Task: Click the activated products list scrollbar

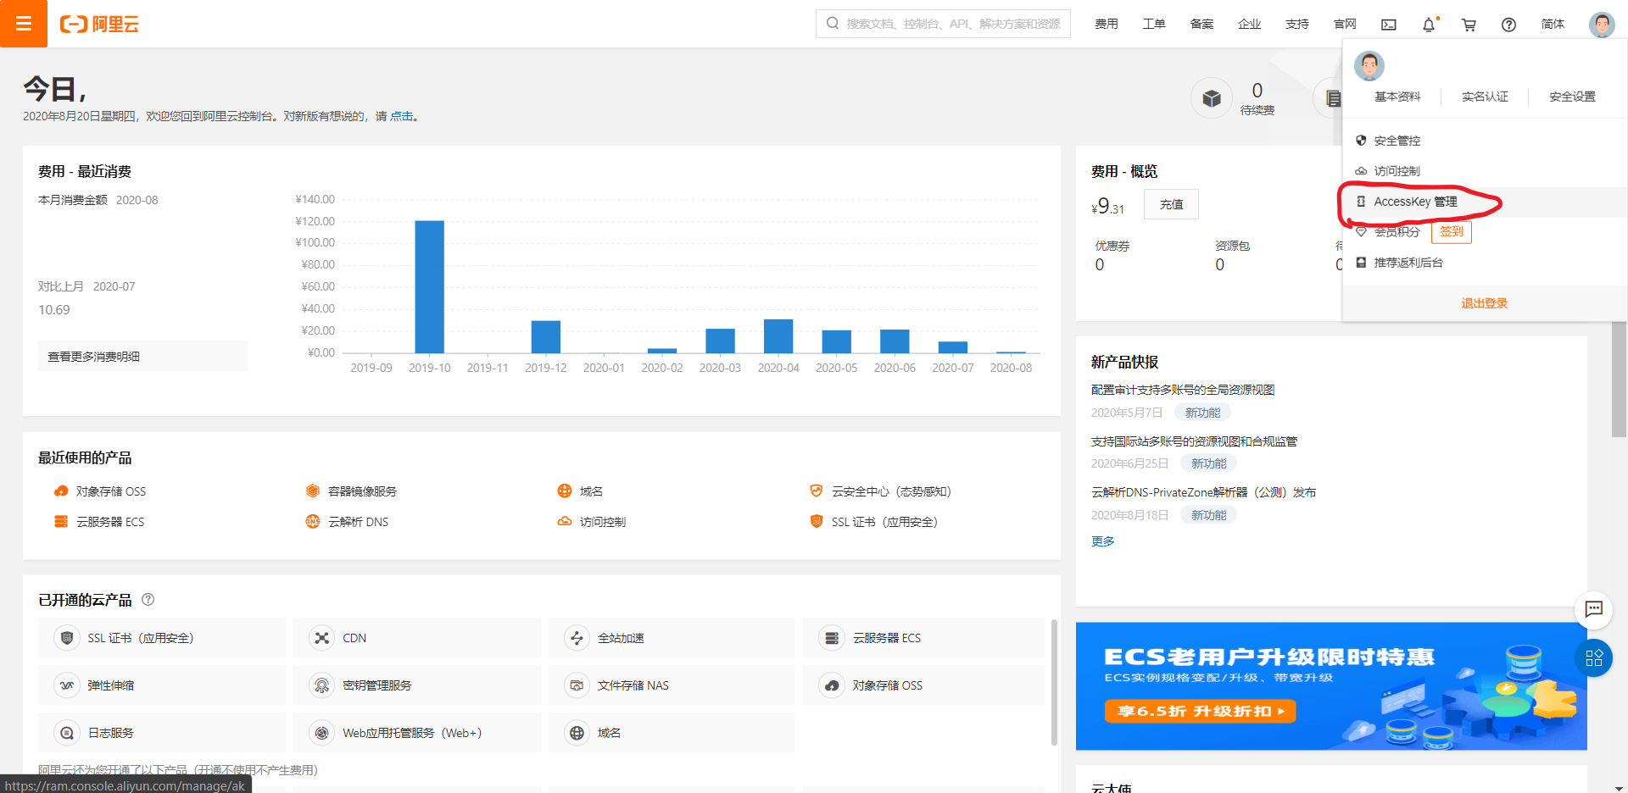Action: tap(1054, 682)
